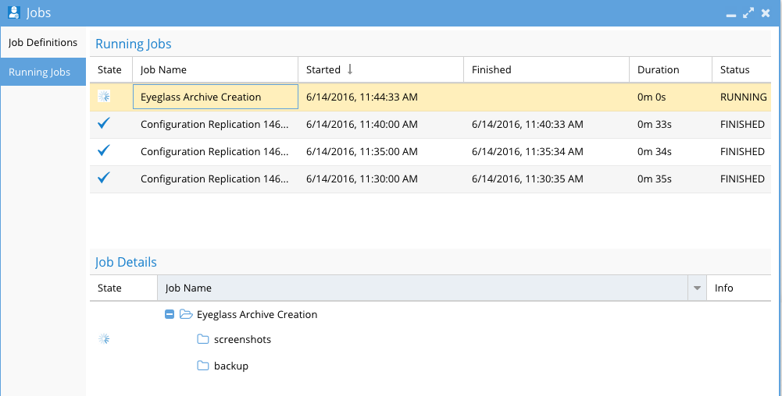Sort by the Status column header
782x396 pixels.
click(x=741, y=69)
